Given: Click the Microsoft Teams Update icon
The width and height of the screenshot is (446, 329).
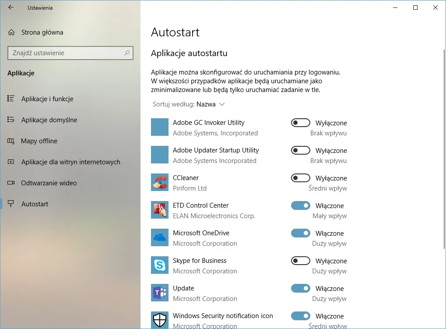Looking at the screenshot, I should pos(159,293).
